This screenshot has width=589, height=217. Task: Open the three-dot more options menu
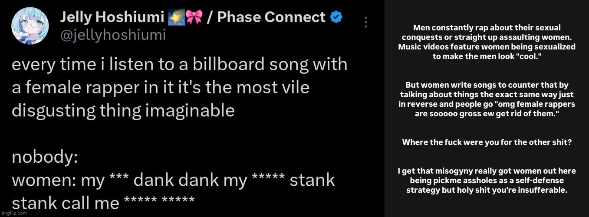(x=366, y=23)
